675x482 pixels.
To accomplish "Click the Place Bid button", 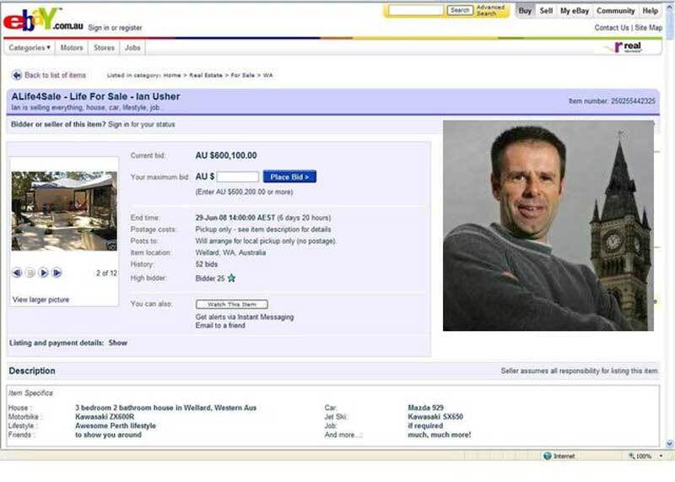I will (289, 176).
